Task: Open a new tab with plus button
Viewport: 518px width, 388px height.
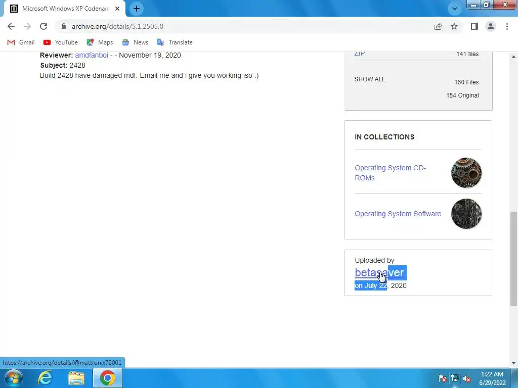Action: [x=137, y=9]
